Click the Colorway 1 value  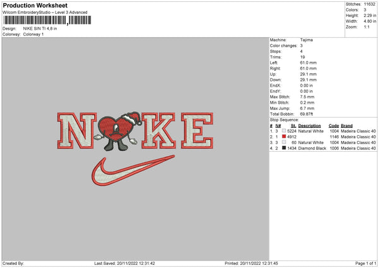33,34
